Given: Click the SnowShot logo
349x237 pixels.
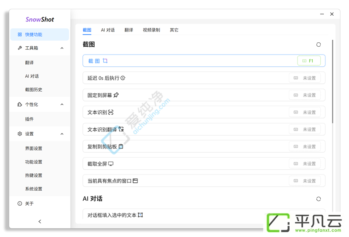Looking at the screenshot, I should (40, 19).
